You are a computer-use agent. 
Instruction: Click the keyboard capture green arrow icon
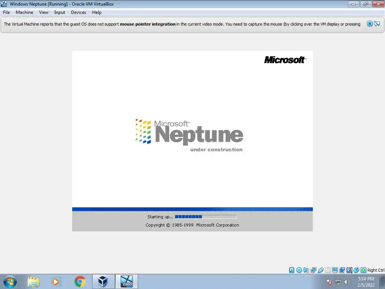coord(363,270)
